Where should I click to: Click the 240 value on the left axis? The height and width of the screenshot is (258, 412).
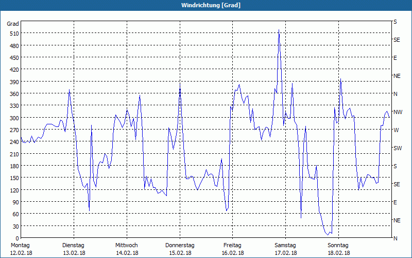tap(14, 142)
